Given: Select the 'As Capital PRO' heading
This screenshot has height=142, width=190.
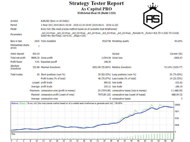Looking at the screenshot, I should [96, 9].
